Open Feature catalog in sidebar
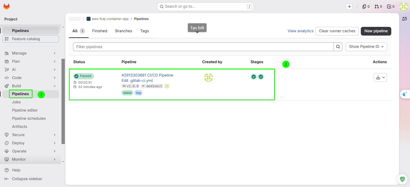The image size is (410, 187). click(x=30, y=39)
